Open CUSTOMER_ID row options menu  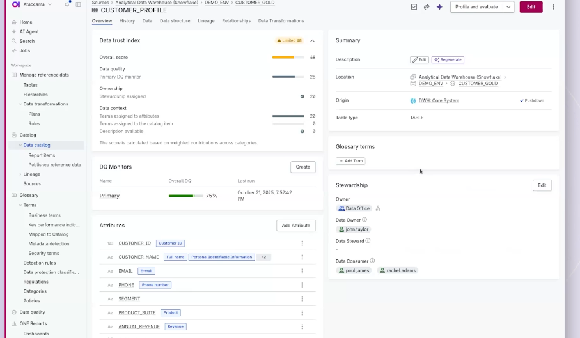pyautogui.click(x=302, y=243)
